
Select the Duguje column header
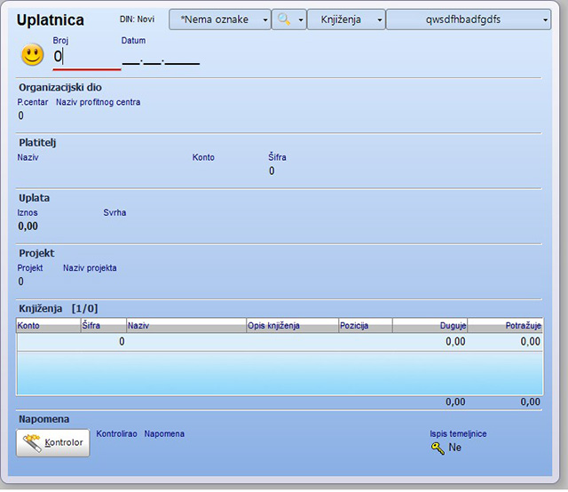point(430,326)
